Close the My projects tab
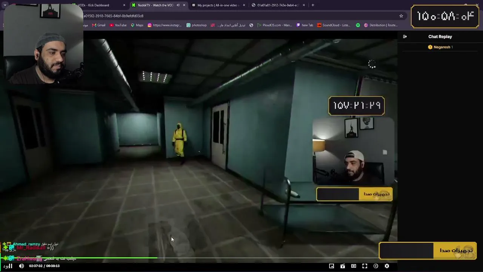Image resolution: width=483 pixels, height=272 pixels. pyautogui.click(x=244, y=5)
